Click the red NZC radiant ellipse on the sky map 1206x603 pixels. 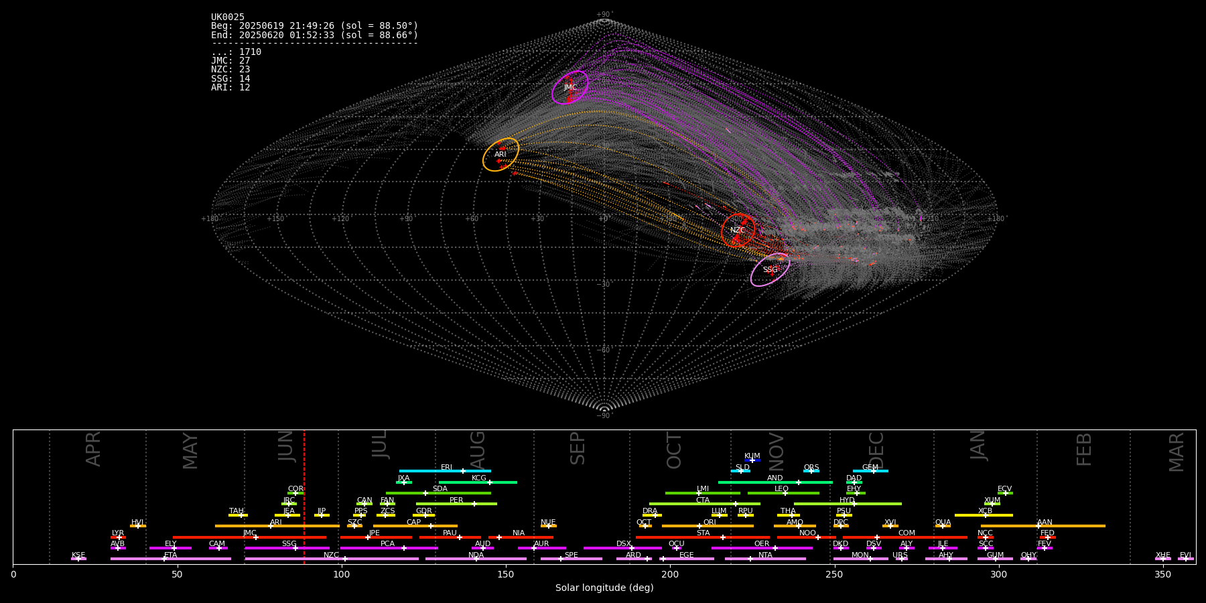tap(738, 230)
